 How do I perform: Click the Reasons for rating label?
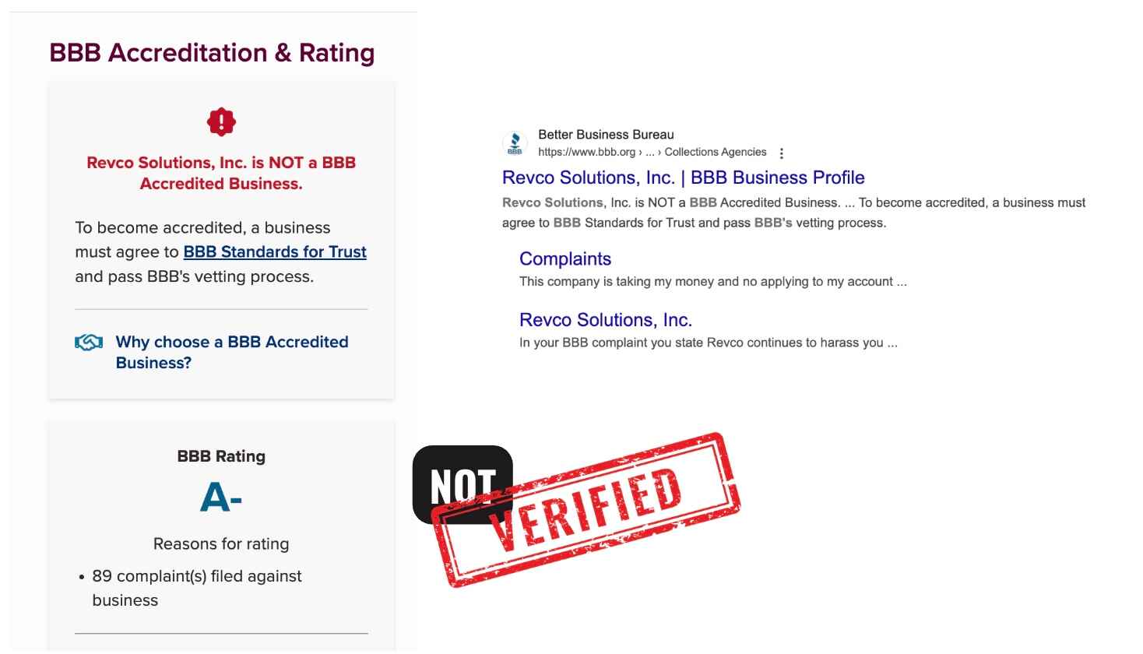tap(221, 544)
